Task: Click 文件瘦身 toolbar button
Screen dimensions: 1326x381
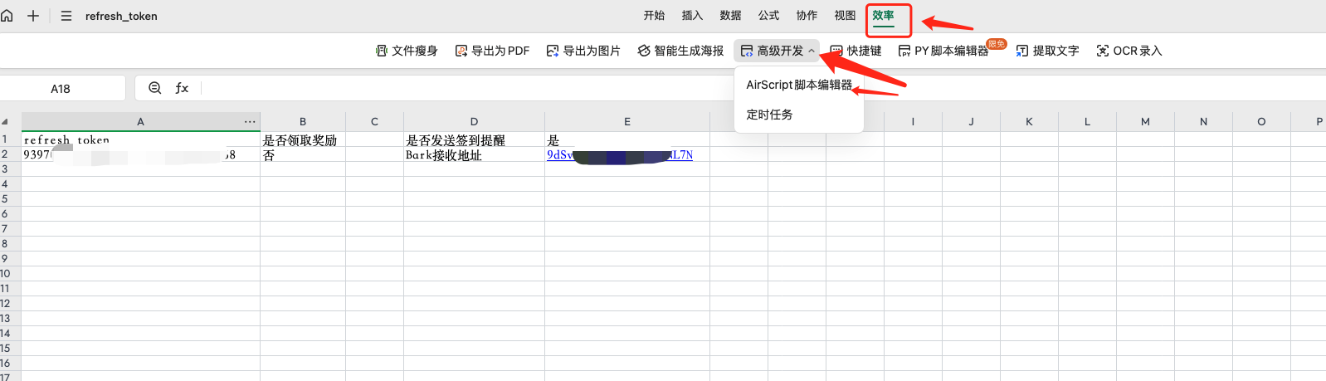Action: tap(407, 51)
